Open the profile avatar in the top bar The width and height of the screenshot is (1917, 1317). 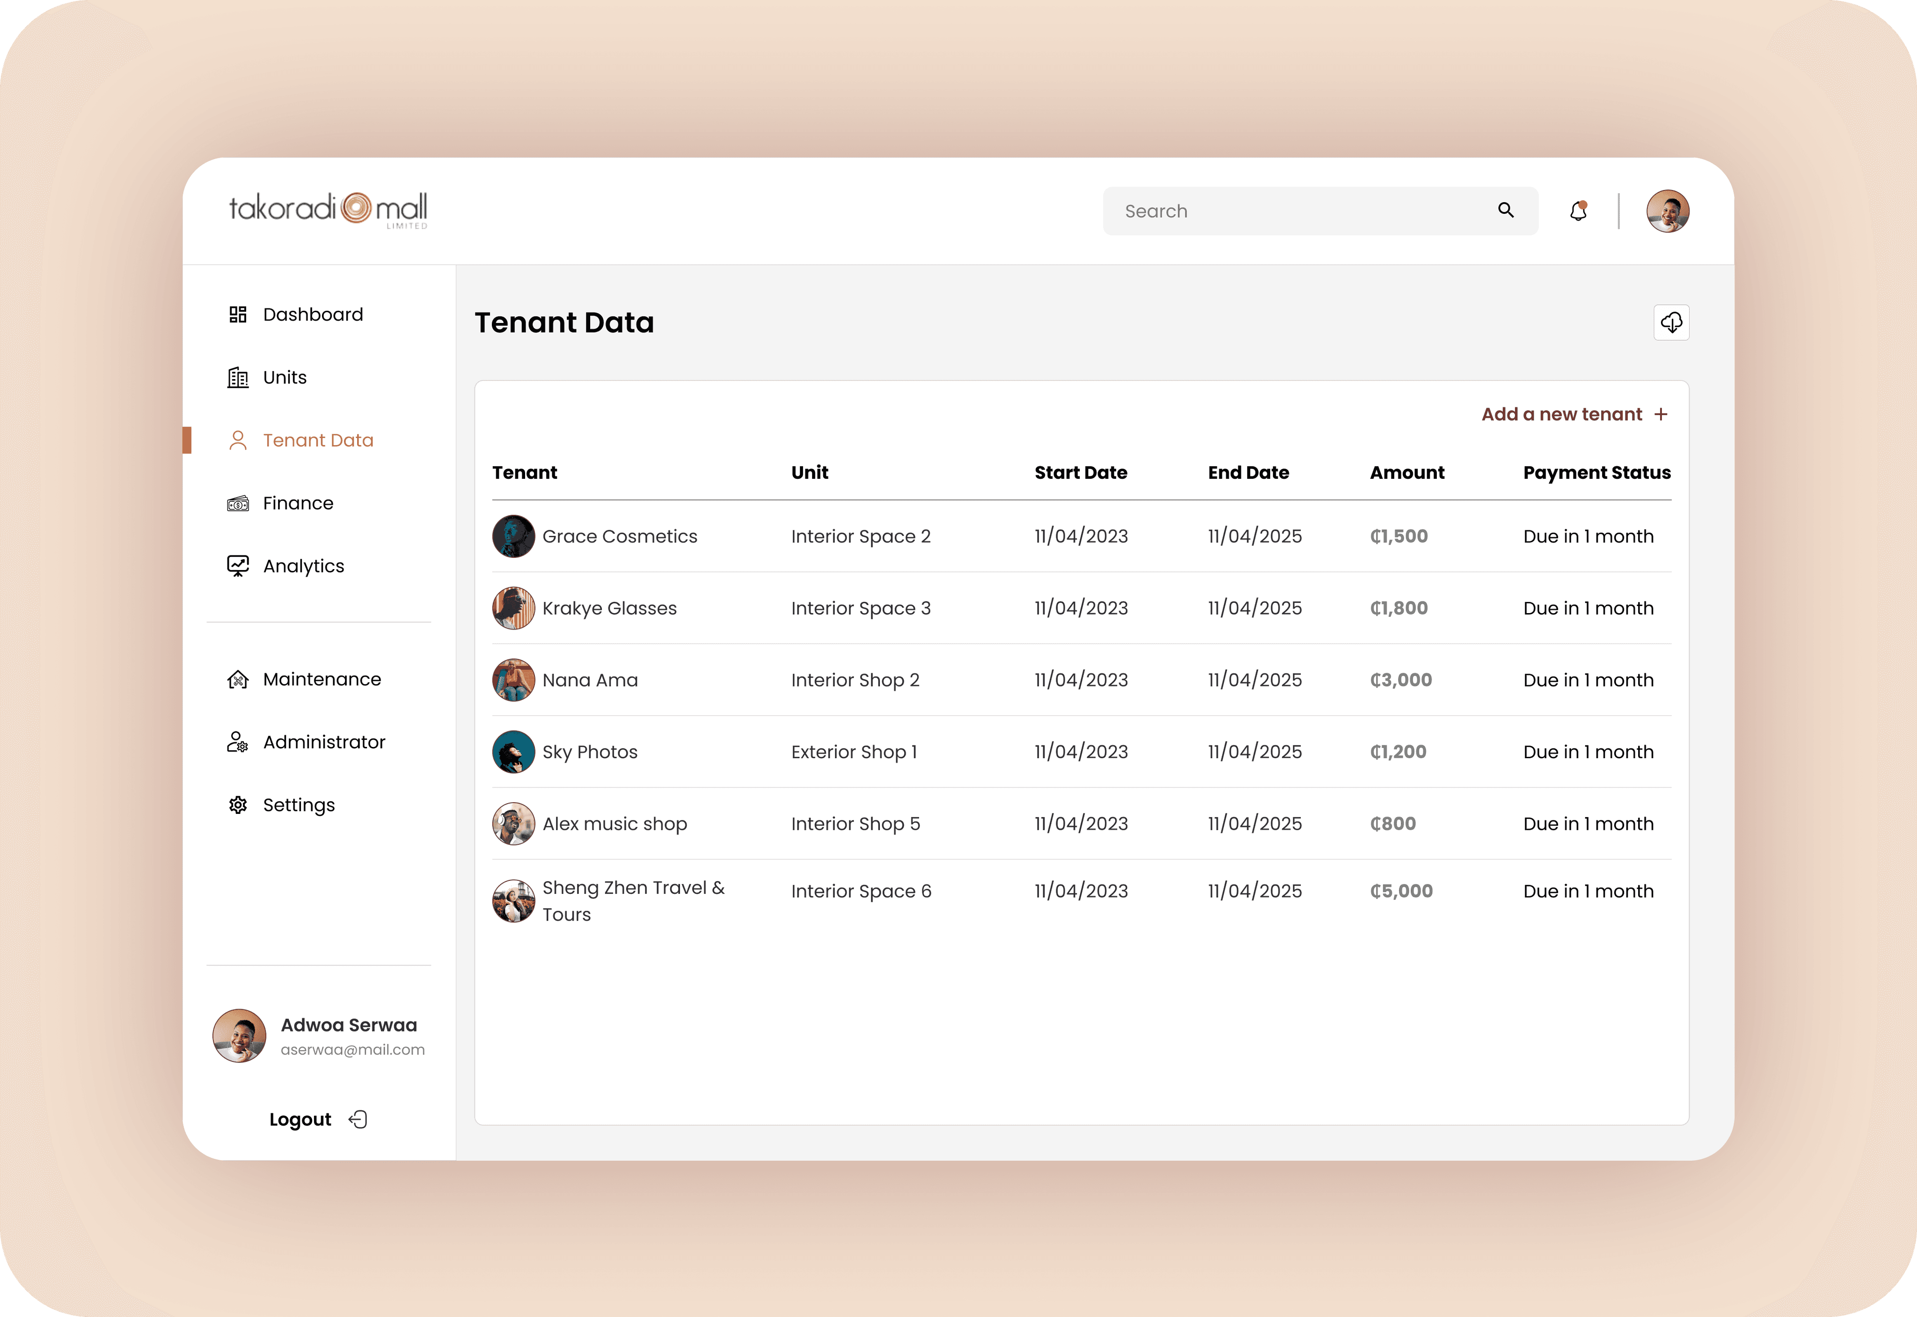click(1667, 211)
